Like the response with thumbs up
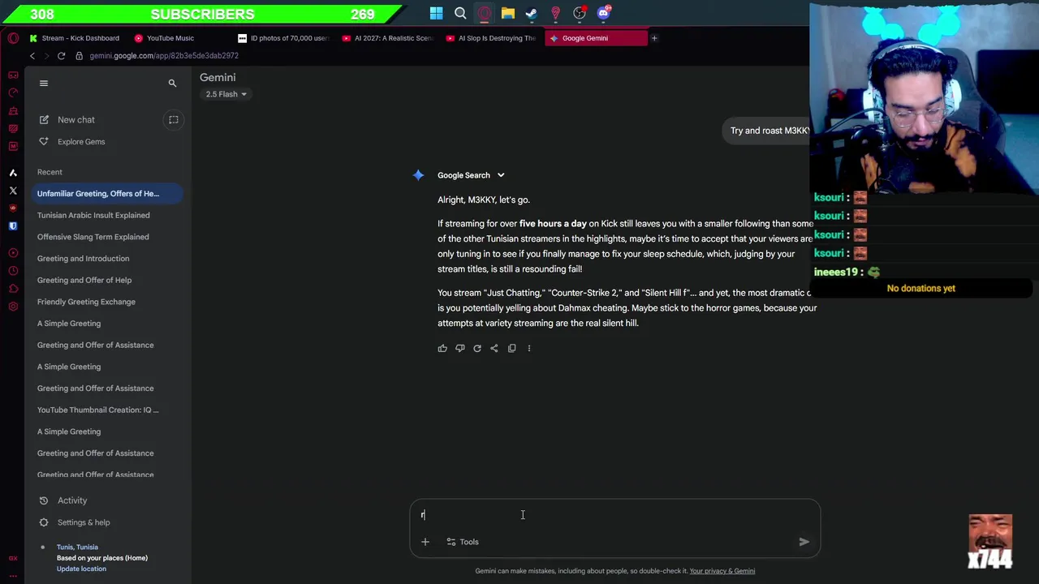 [x=442, y=349]
